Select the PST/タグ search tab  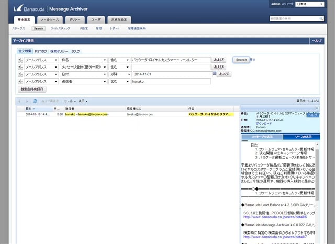pyautogui.click(x=41, y=51)
